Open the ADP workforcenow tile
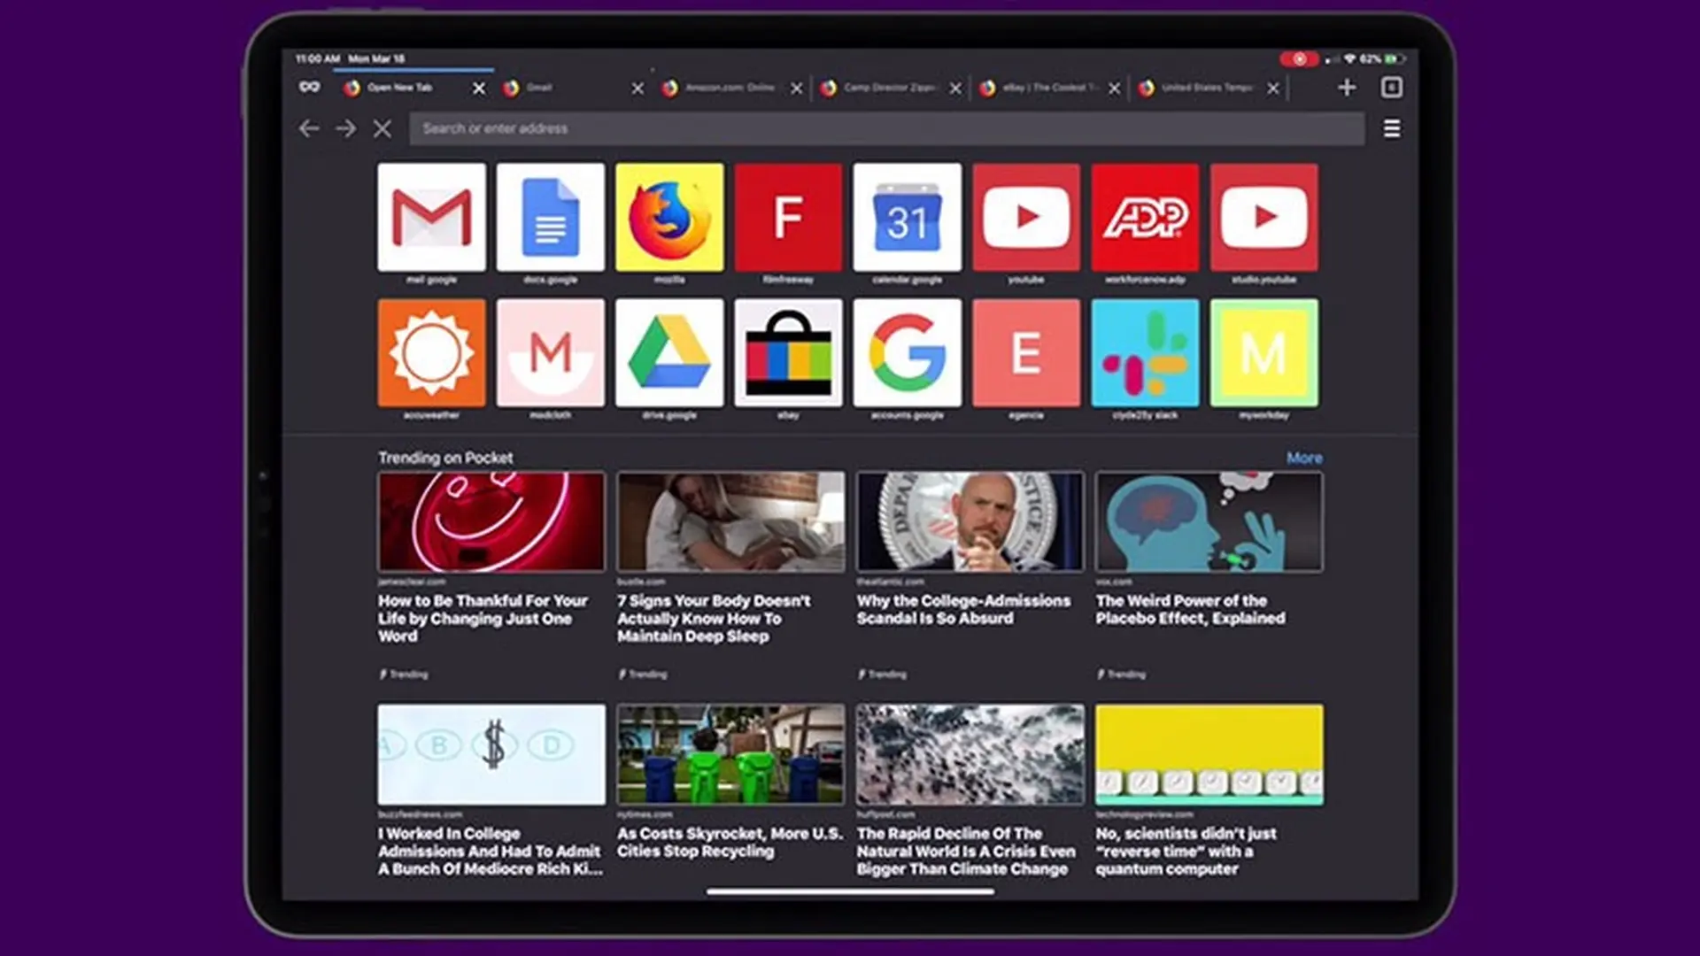 (1145, 217)
